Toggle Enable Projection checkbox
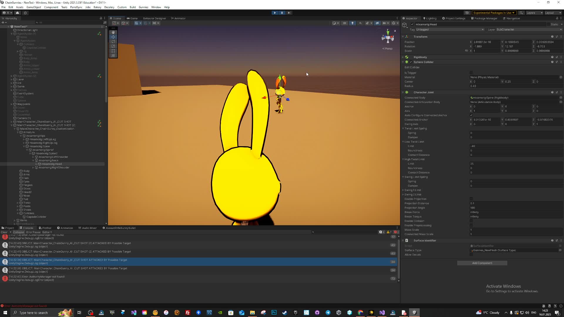Image resolution: width=564 pixels, height=317 pixels. [471, 199]
